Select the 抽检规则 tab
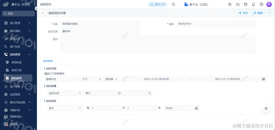 [48, 61]
